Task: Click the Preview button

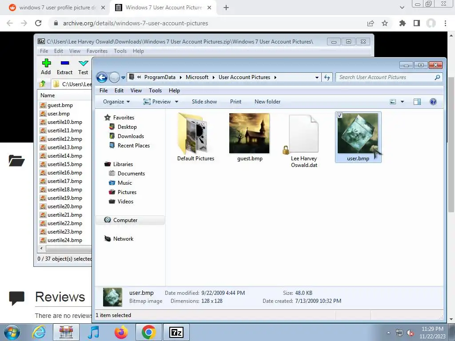Action: pyautogui.click(x=158, y=102)
